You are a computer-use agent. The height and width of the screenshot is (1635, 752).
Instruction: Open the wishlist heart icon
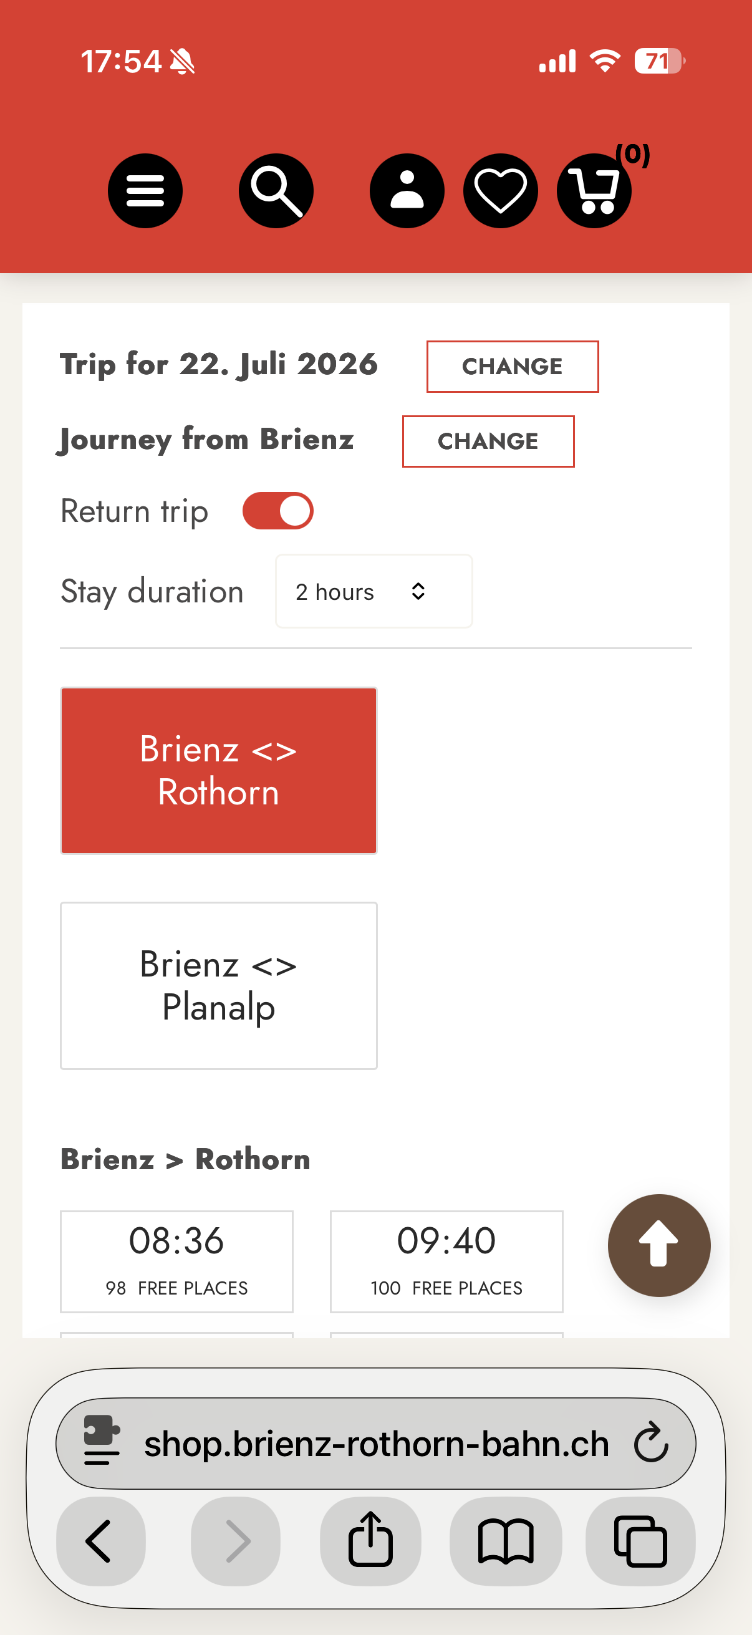[500, 190]
